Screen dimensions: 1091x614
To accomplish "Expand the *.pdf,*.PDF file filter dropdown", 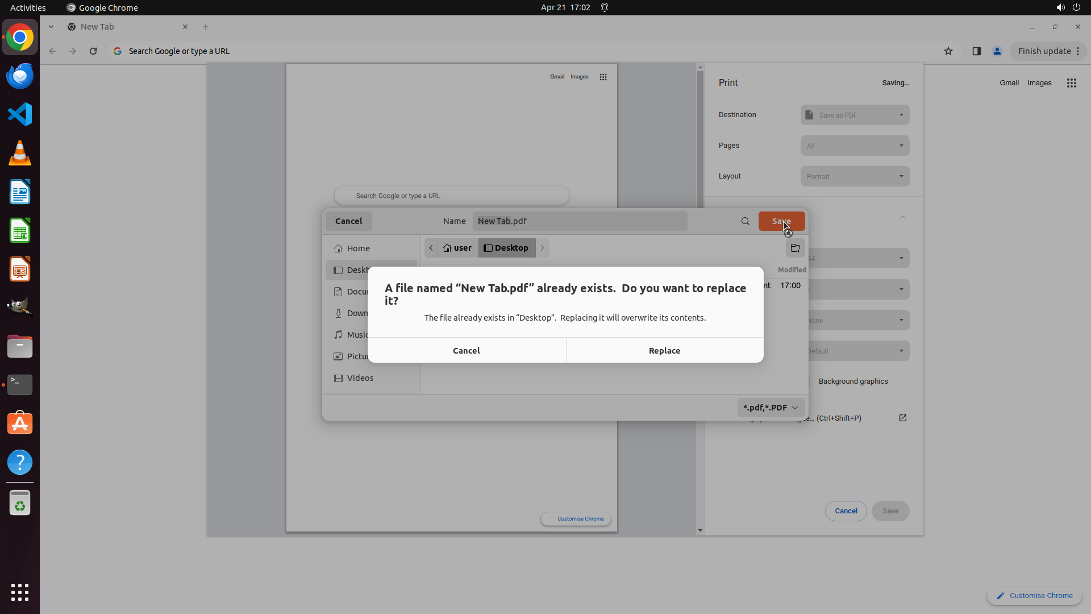I will 771,408.
